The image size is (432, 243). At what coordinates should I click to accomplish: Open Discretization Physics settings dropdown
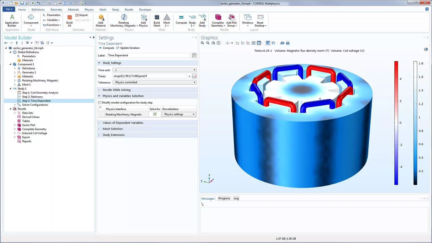coord(179,114)
